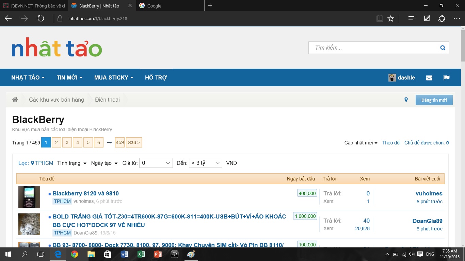Open the alerts flag icon
The image size is (465, 261).
(447, 77)
